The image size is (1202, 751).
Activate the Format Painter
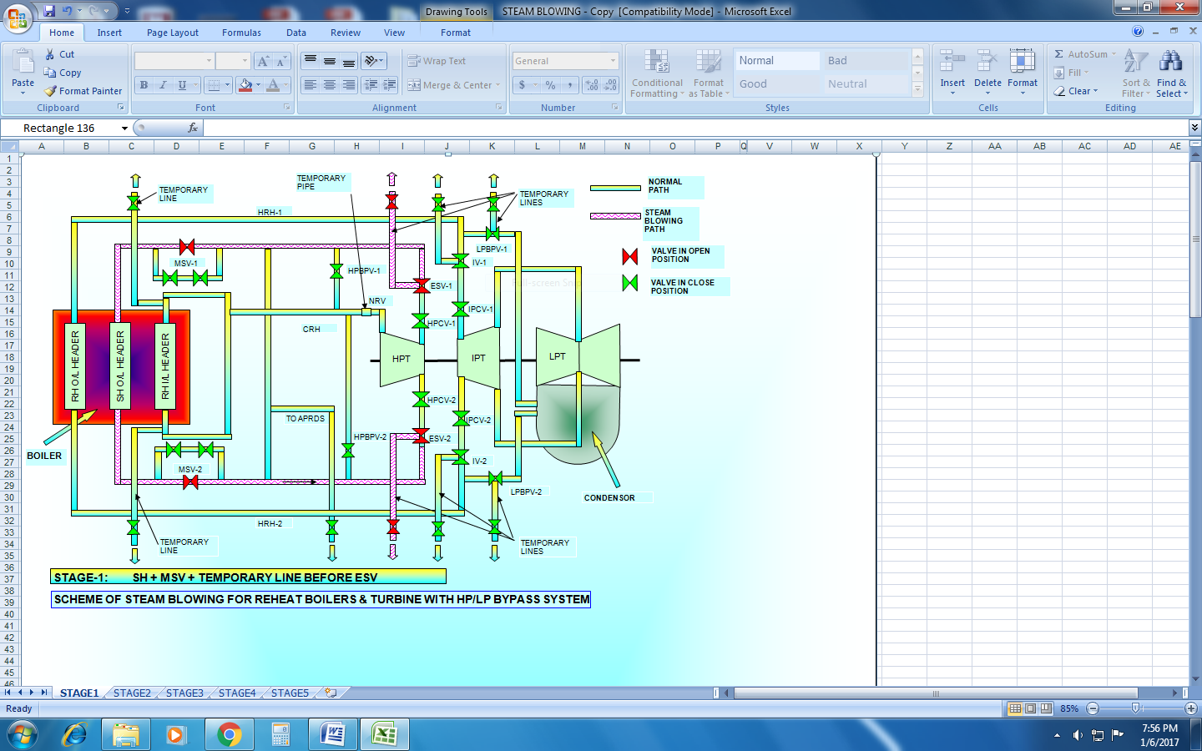click(83, 91)
